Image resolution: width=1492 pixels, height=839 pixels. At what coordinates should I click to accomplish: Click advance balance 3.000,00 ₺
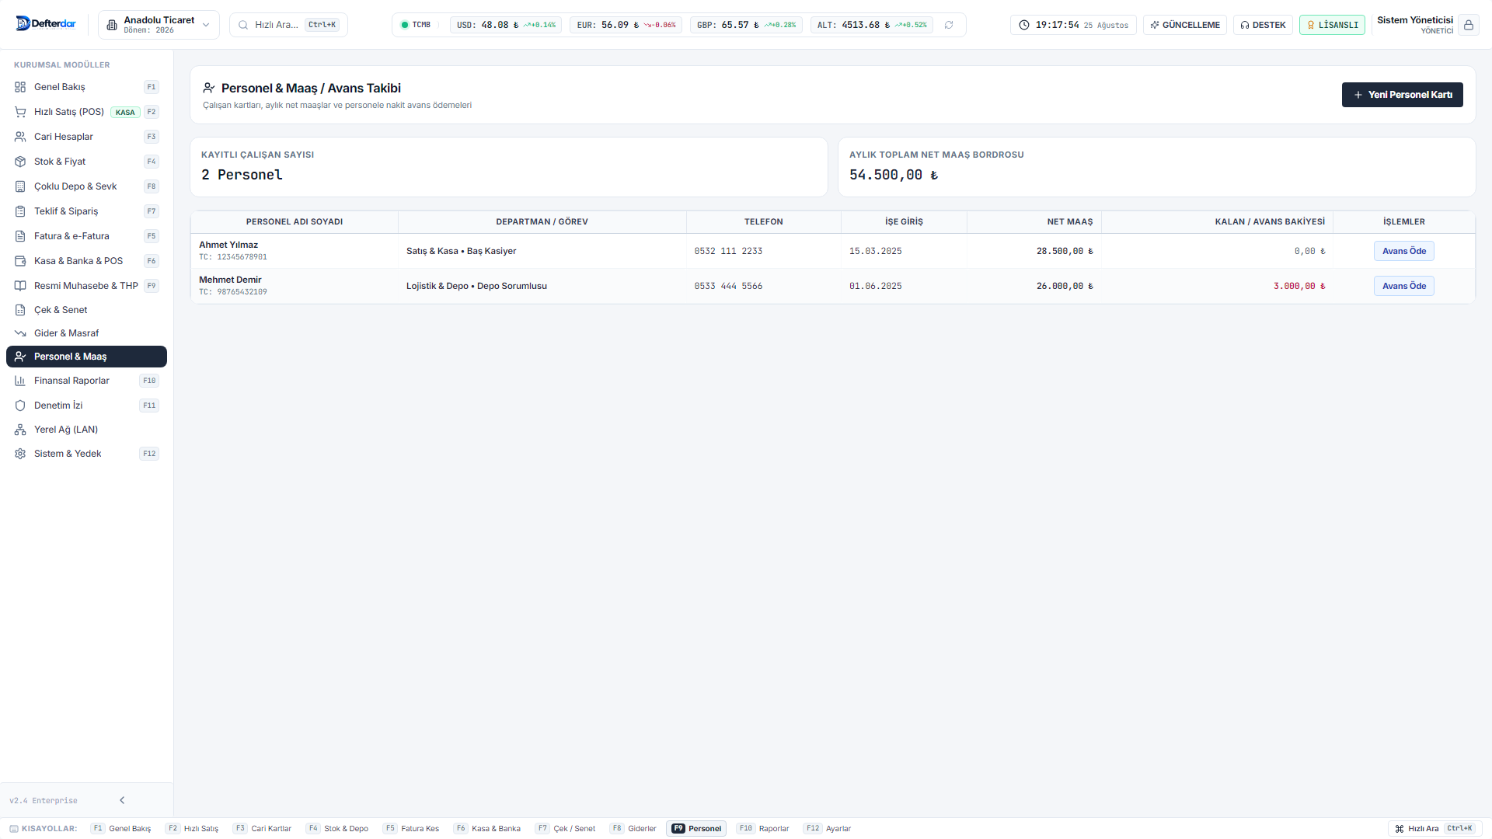coord(1299,286)
